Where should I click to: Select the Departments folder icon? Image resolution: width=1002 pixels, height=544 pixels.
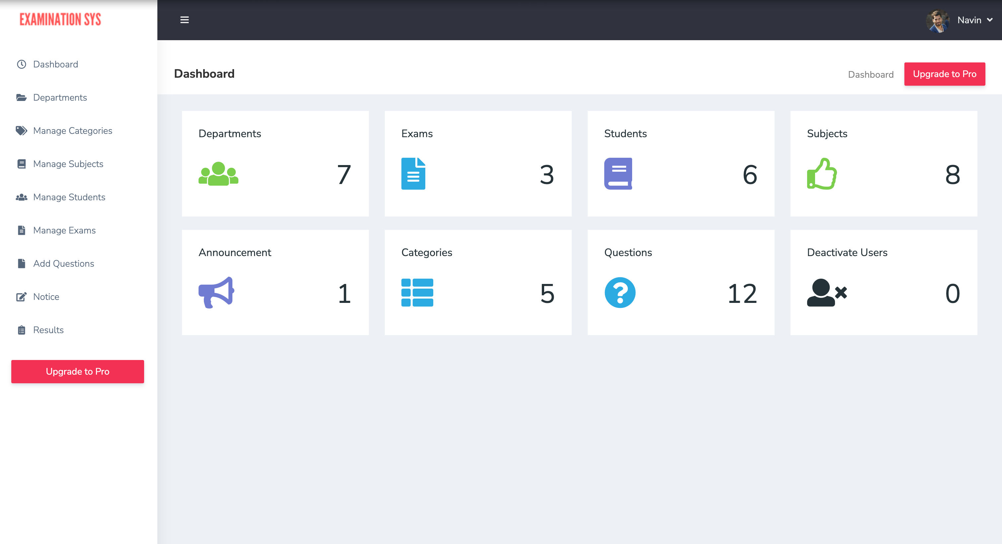click(21, 97)
